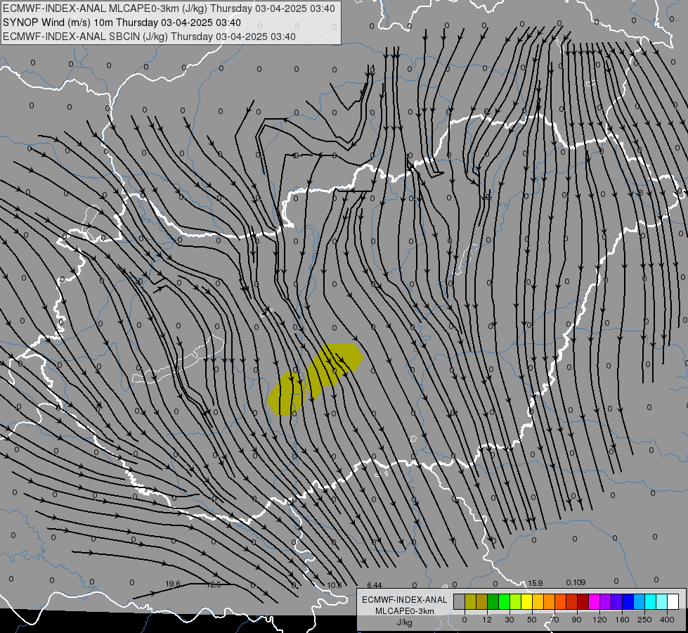Click the legend tick label 50
This screenshot has height=633, width=688.
(x=532, y=620)
